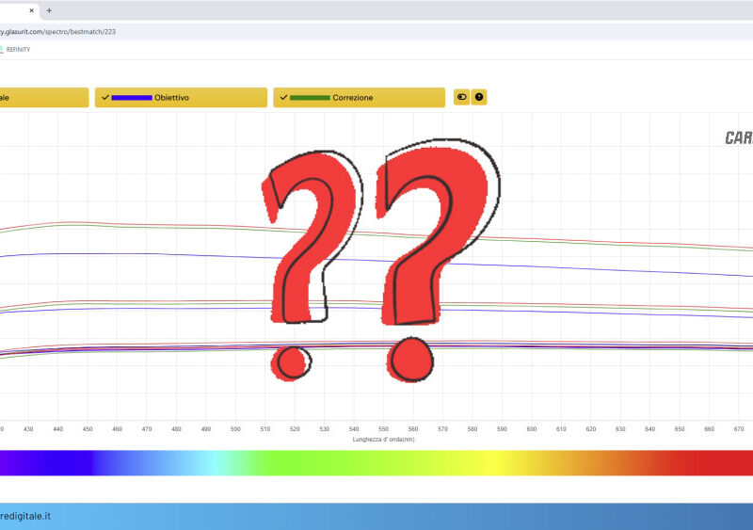Close the current browser tab
The image size is (753, 530).
31,10
